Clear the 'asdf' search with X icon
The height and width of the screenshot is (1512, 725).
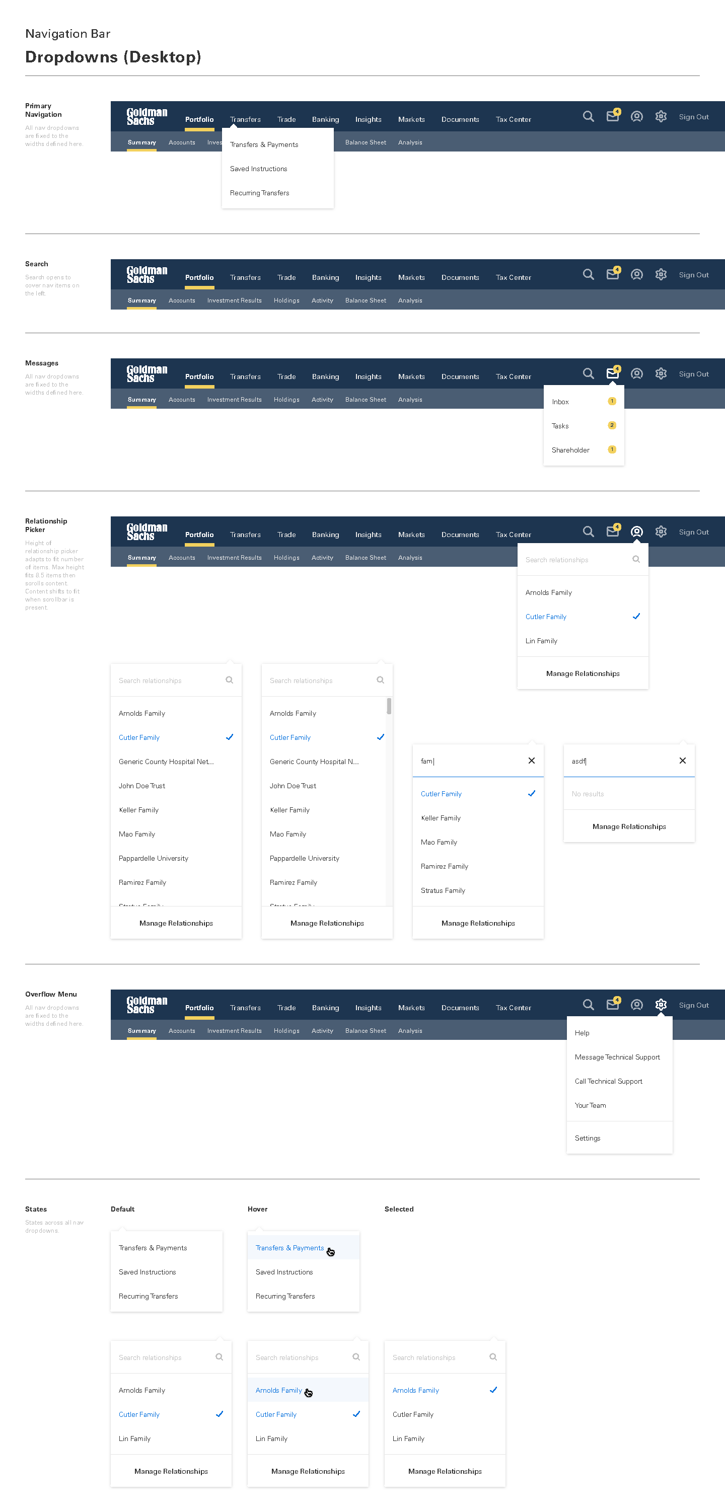coord(682,760)
